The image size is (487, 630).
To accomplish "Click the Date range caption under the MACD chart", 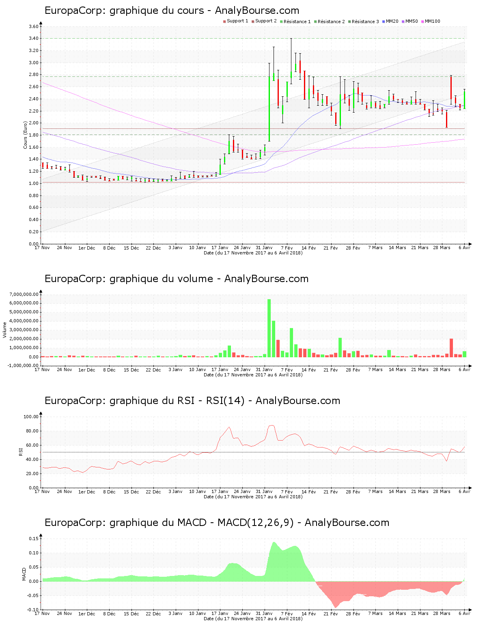I will tap(253, 619).
